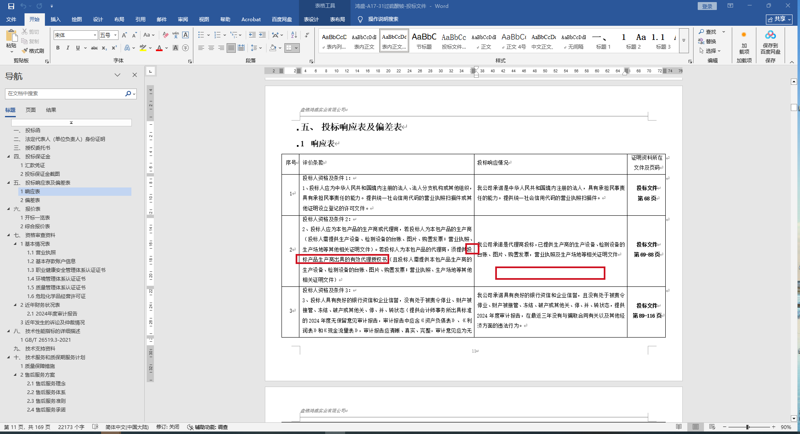This screenshot has height=434, width=800.
Task: Apply strikethrough with the abc icon
Action: click(94, 48)
